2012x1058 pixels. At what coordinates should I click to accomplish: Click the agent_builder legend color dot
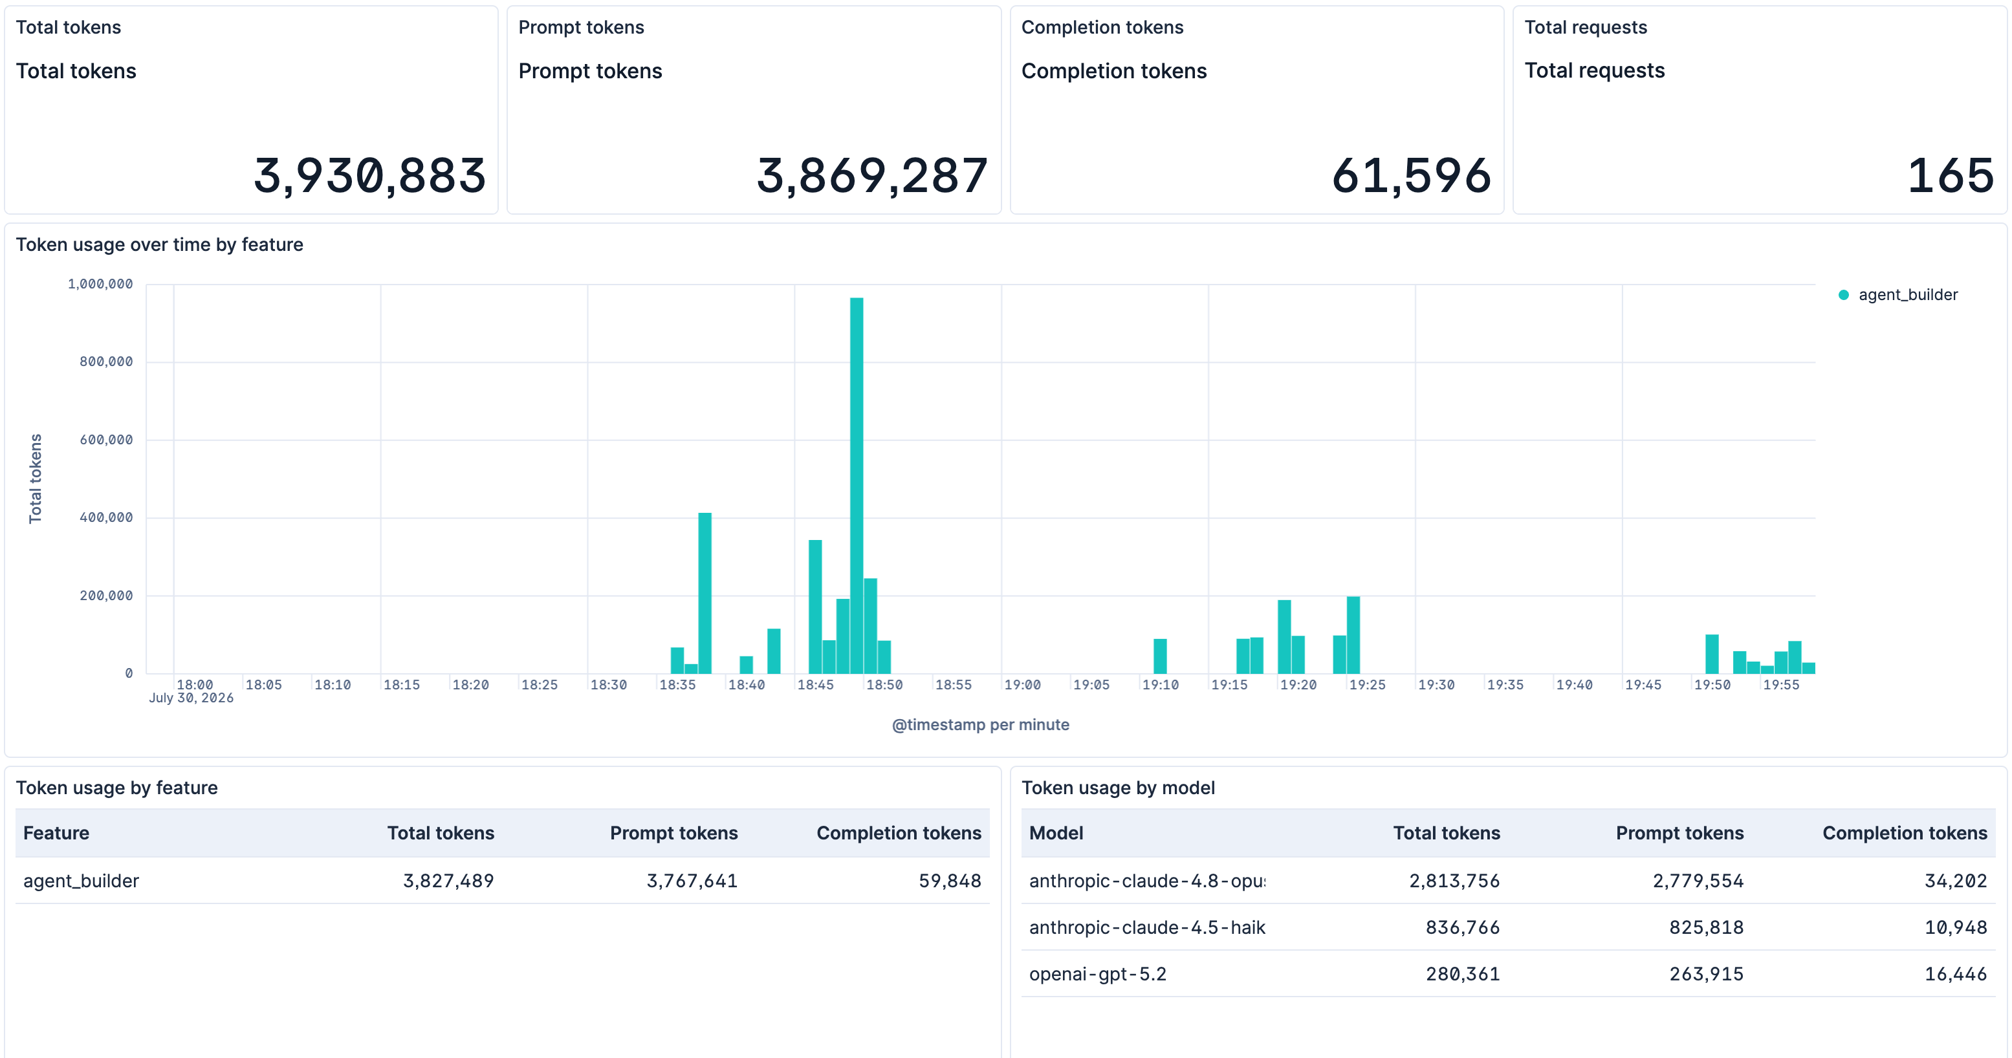coord(1843,295)
